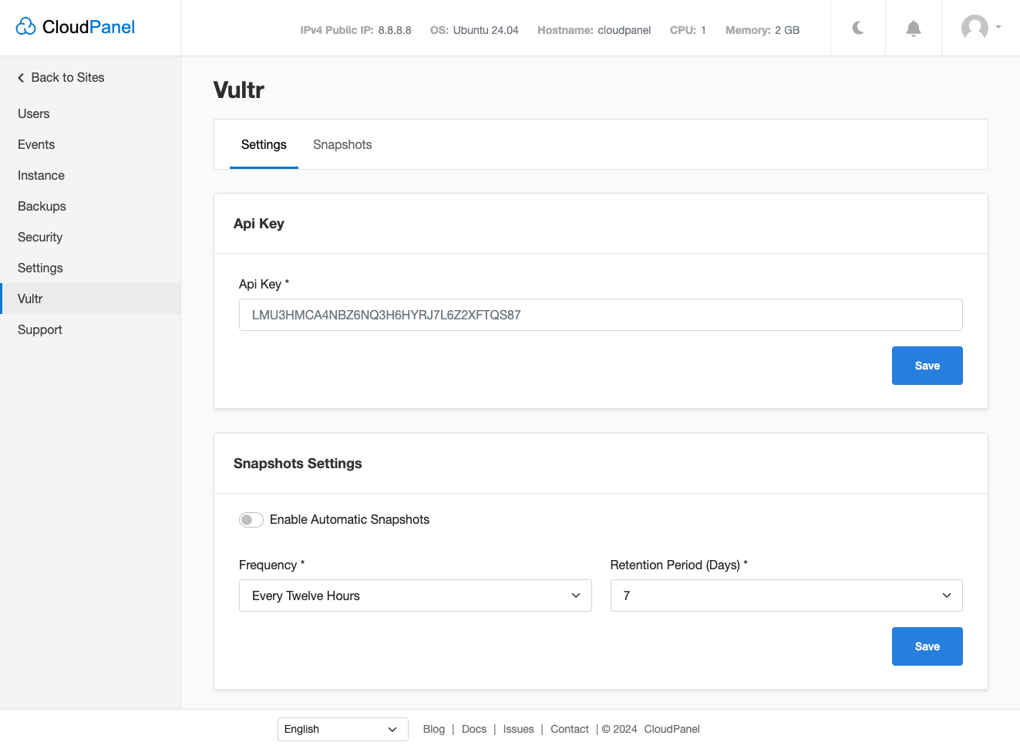This screenshot has height=749, width=1020.
Task: Click into the Api Key field
Action: [600, 315]
